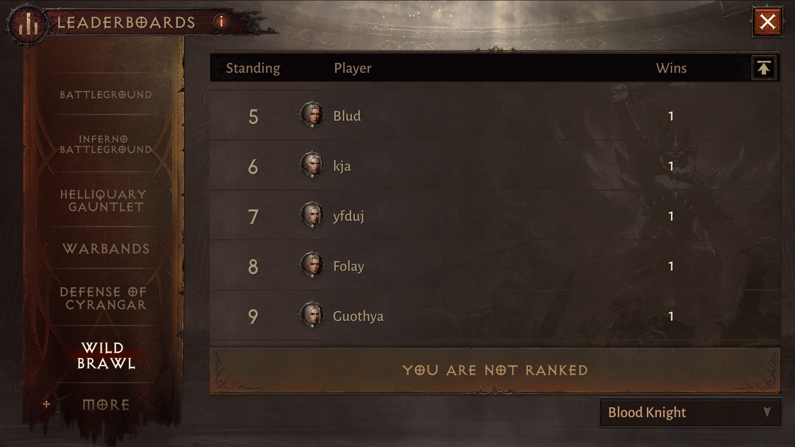Click on player Folay standing 8

347,266
